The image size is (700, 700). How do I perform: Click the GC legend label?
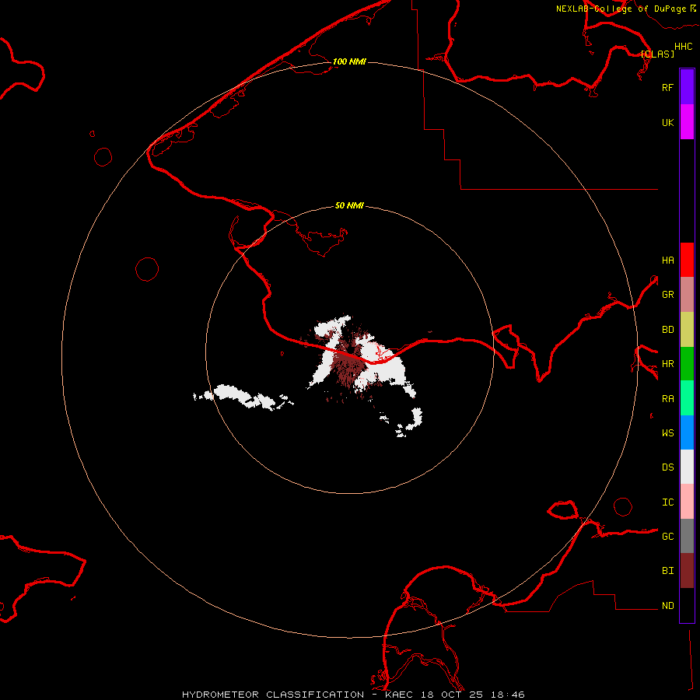pyautogui.click(x=668, y=537)
